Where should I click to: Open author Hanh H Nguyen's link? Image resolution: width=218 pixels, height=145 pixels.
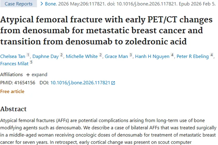pos(152,56)
